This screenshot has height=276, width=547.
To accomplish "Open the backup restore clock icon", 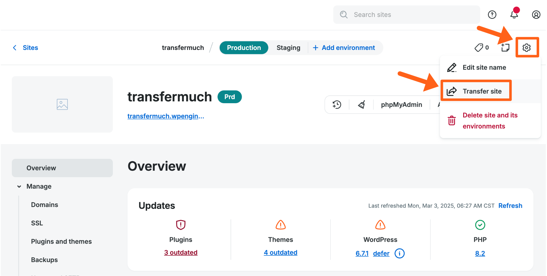I will click(x=336, y=104).
